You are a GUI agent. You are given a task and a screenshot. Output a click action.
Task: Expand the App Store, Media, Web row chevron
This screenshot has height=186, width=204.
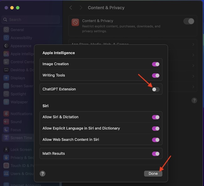pyautogui.click(x=193, y=45)
